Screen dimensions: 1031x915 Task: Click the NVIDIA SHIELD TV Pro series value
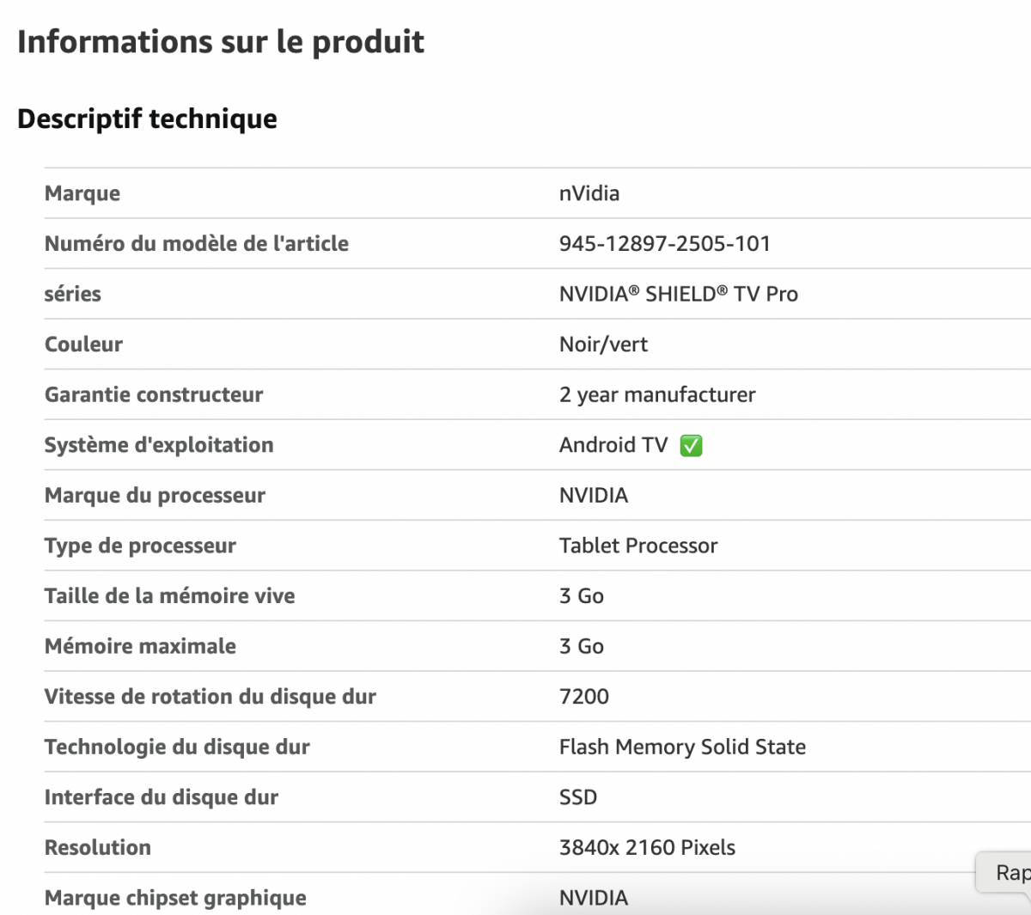[678, 294]
